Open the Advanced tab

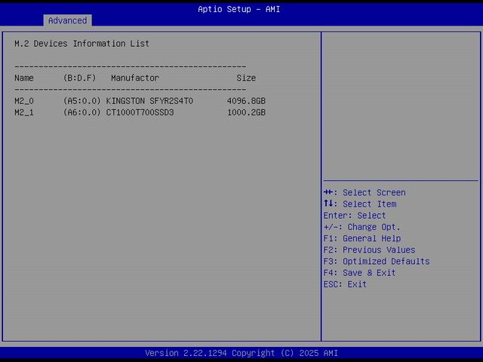click(67, 20)
